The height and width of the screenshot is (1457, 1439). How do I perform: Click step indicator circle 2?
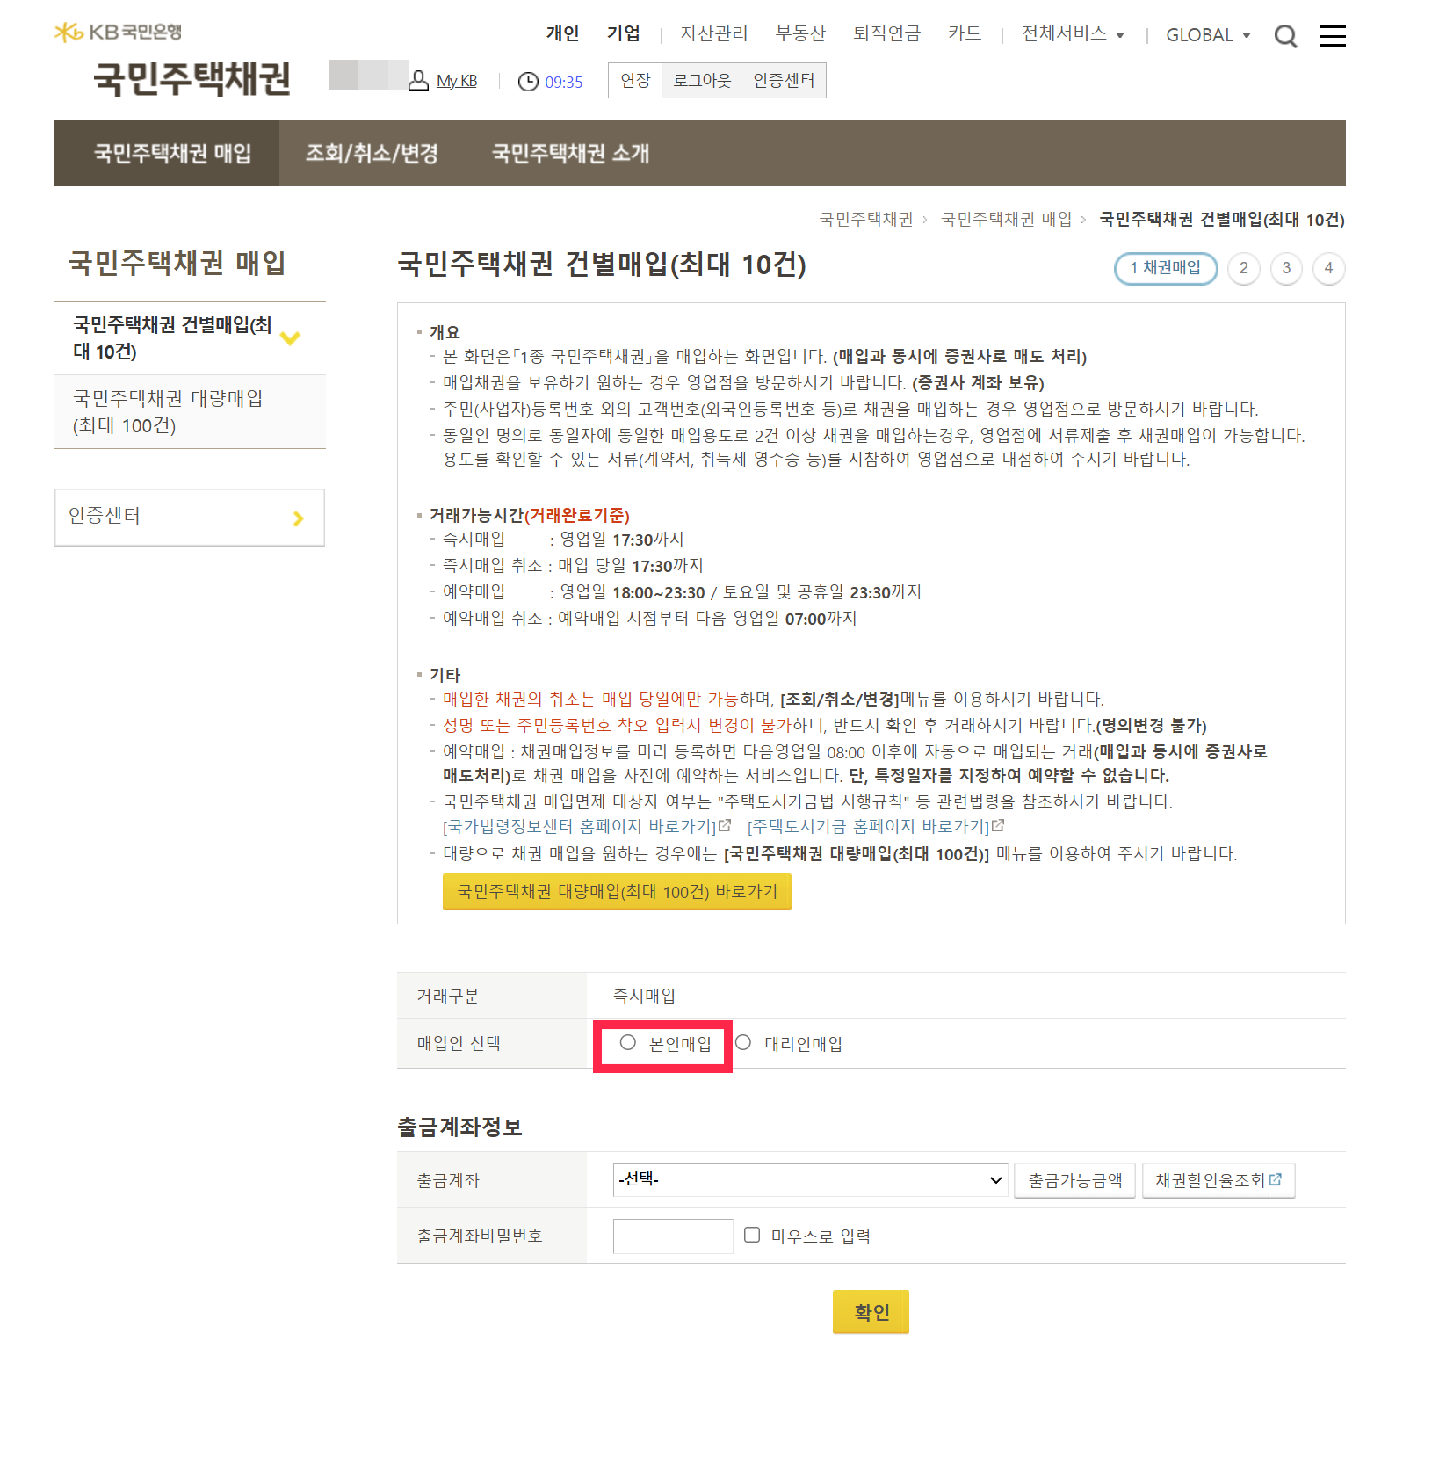(1243, 269)
